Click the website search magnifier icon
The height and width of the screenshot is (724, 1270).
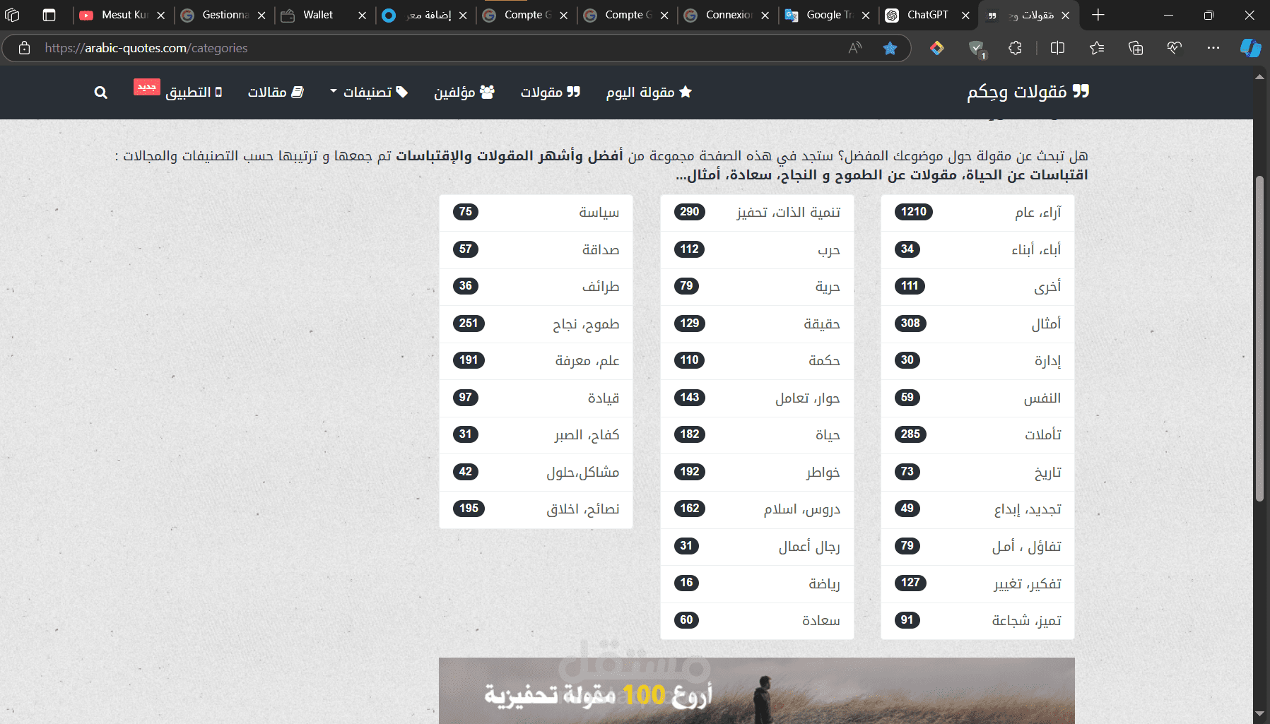(101, 93)
